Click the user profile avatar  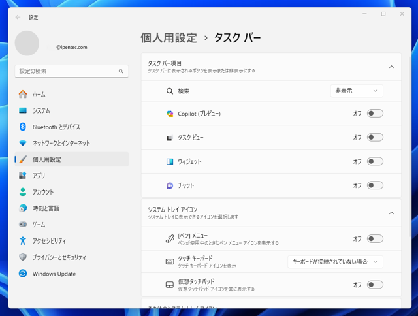click(x=27, y=43)
